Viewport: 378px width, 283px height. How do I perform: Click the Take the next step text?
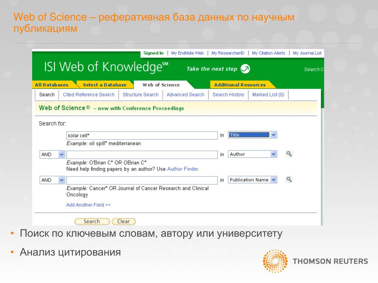coord(212,69)
